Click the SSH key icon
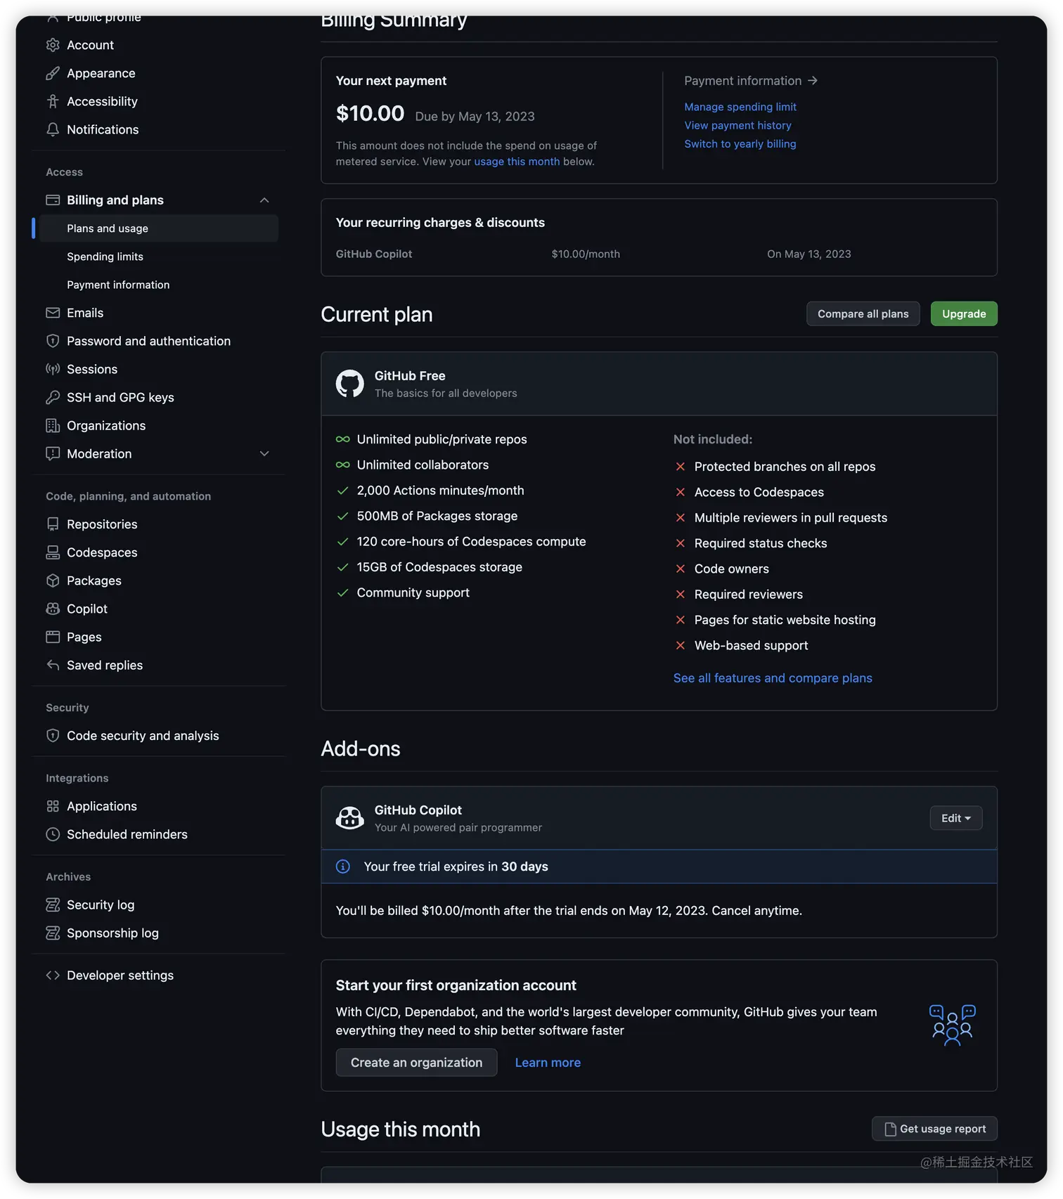This screenshot has width=1063, height=1199. [53, 397]
